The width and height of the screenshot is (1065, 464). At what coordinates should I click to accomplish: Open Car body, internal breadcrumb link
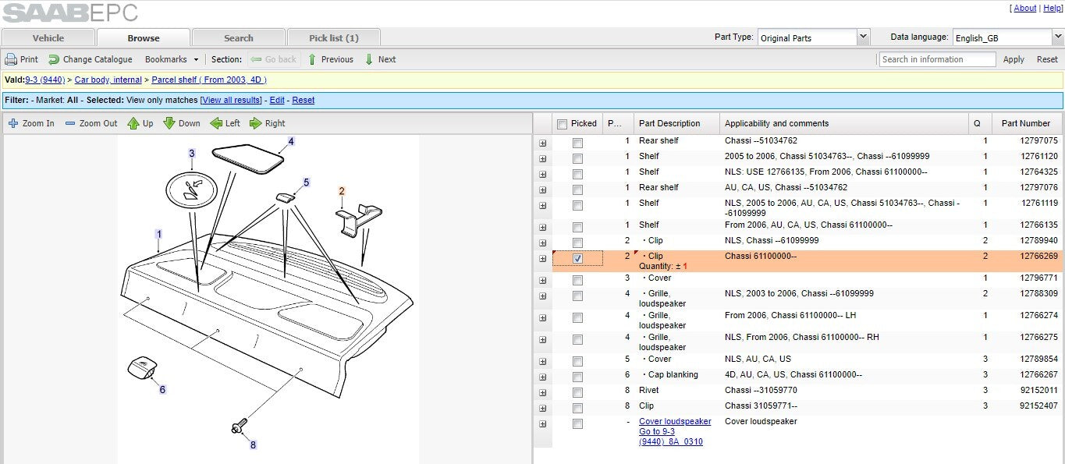pos(108,80)
